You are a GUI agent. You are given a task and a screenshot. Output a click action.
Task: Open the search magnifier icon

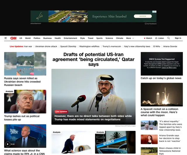168,38
